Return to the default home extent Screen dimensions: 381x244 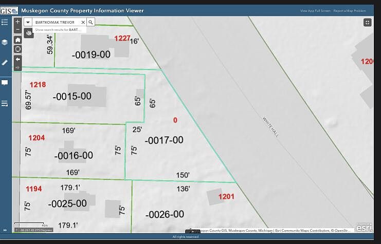[17, 40]
